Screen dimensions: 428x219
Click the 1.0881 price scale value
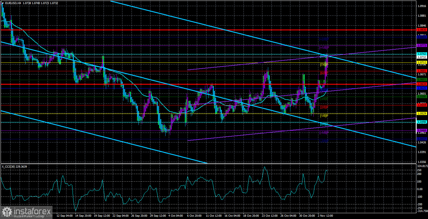422,16
